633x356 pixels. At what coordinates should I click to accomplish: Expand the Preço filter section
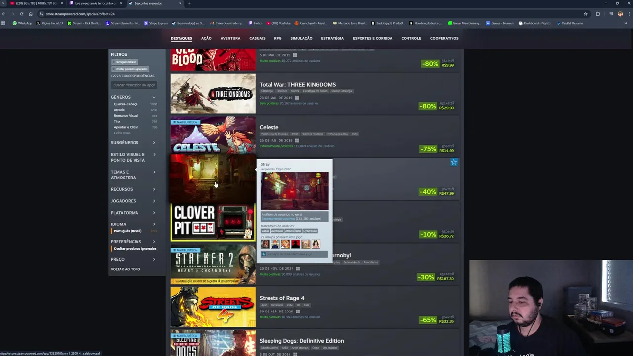pyautogui.click(x=134, y=259)
